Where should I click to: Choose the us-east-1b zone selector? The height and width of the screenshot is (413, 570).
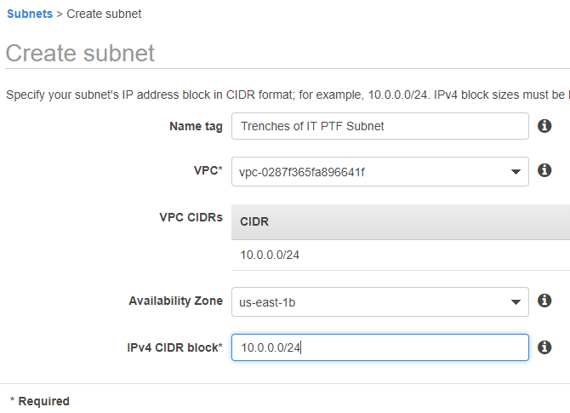point(380,302)
